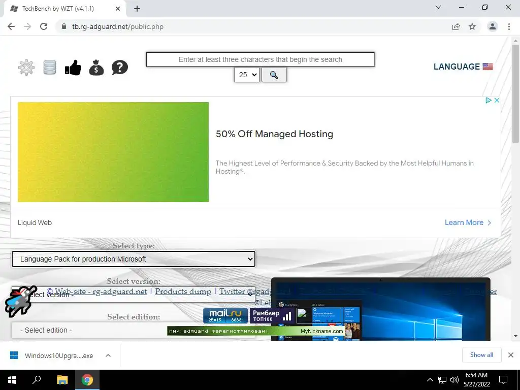Open the Select edition dropdown
Image resolution: width=520 pixels, height=390 pixels.
tap(134, 330)
